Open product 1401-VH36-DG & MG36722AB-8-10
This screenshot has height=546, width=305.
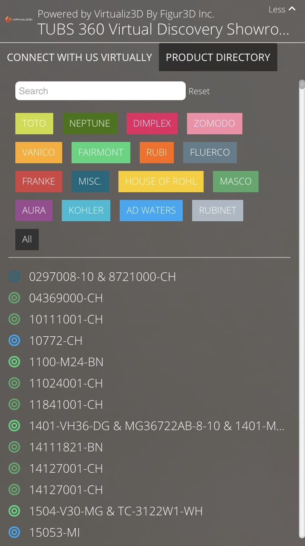click(157, 426)
